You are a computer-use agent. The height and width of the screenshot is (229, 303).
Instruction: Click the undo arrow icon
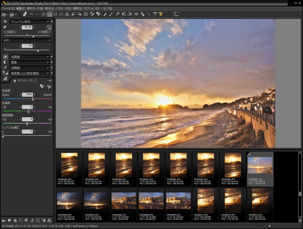pyautogui.click(x=32, y=14)
